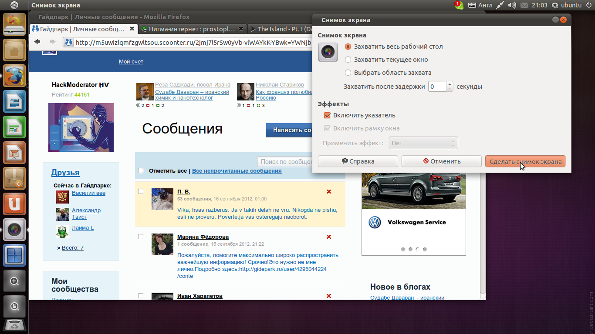This screenshot has width=595, height=334.
Task: Open LibreOffice Calc from the launcher
Action: [x=14, y=127]
